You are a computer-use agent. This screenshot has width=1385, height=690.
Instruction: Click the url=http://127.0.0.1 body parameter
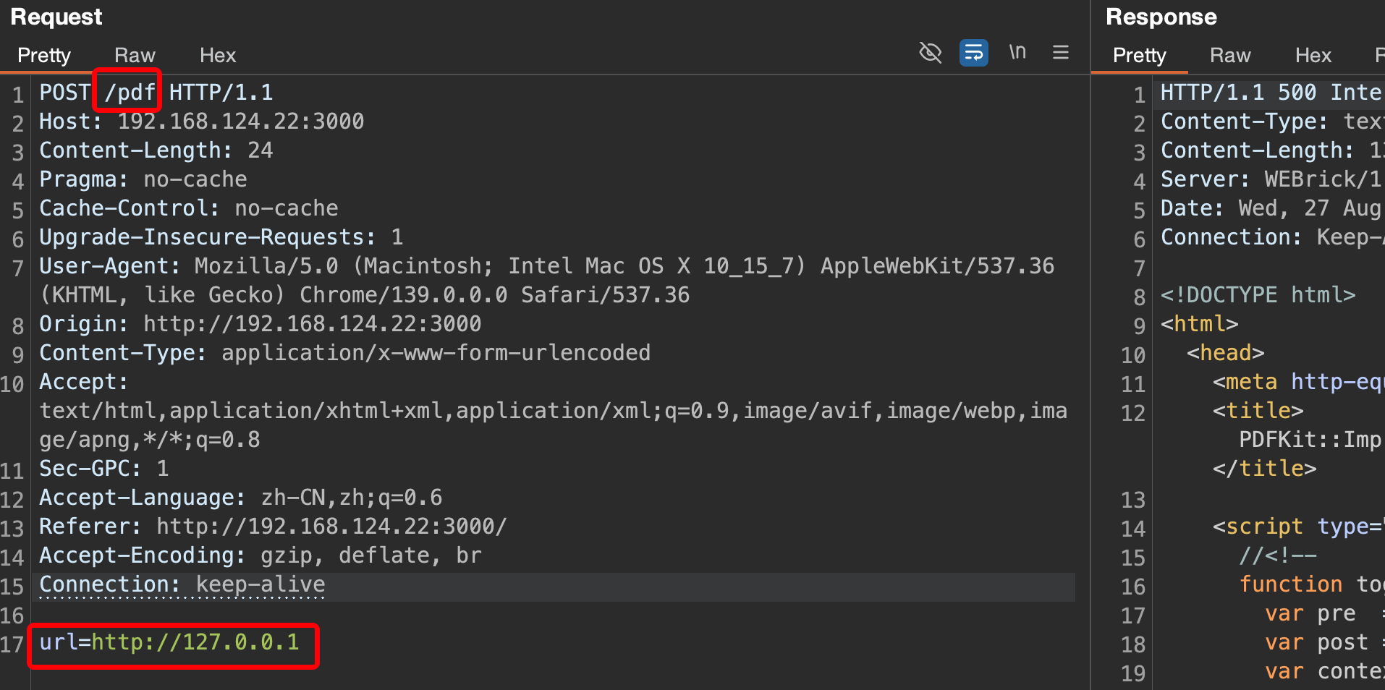pos(169,642)
